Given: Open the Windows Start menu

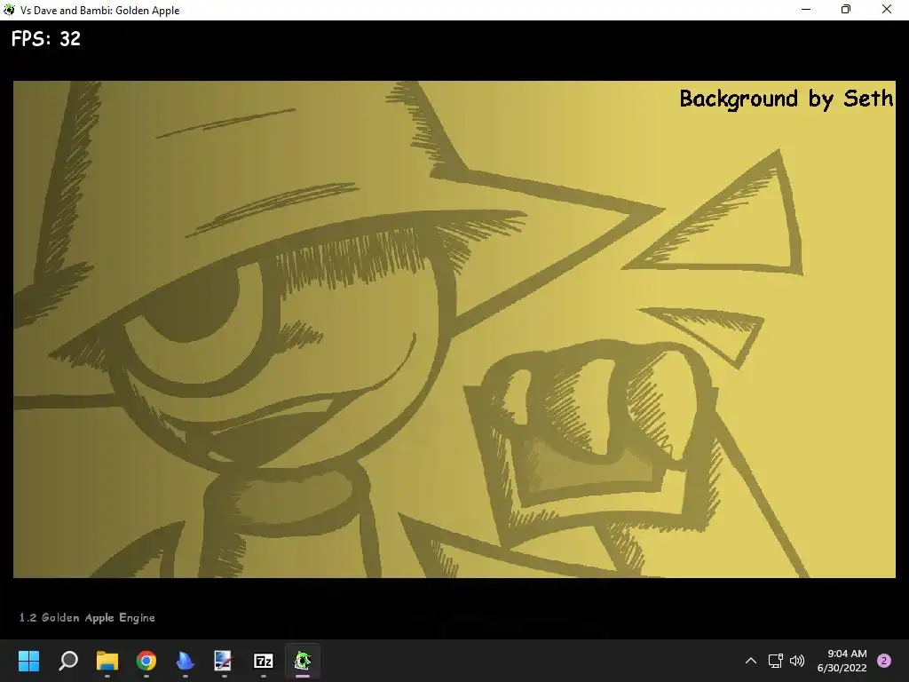Looking at the screenshot, I should click(x=28, y=660).
